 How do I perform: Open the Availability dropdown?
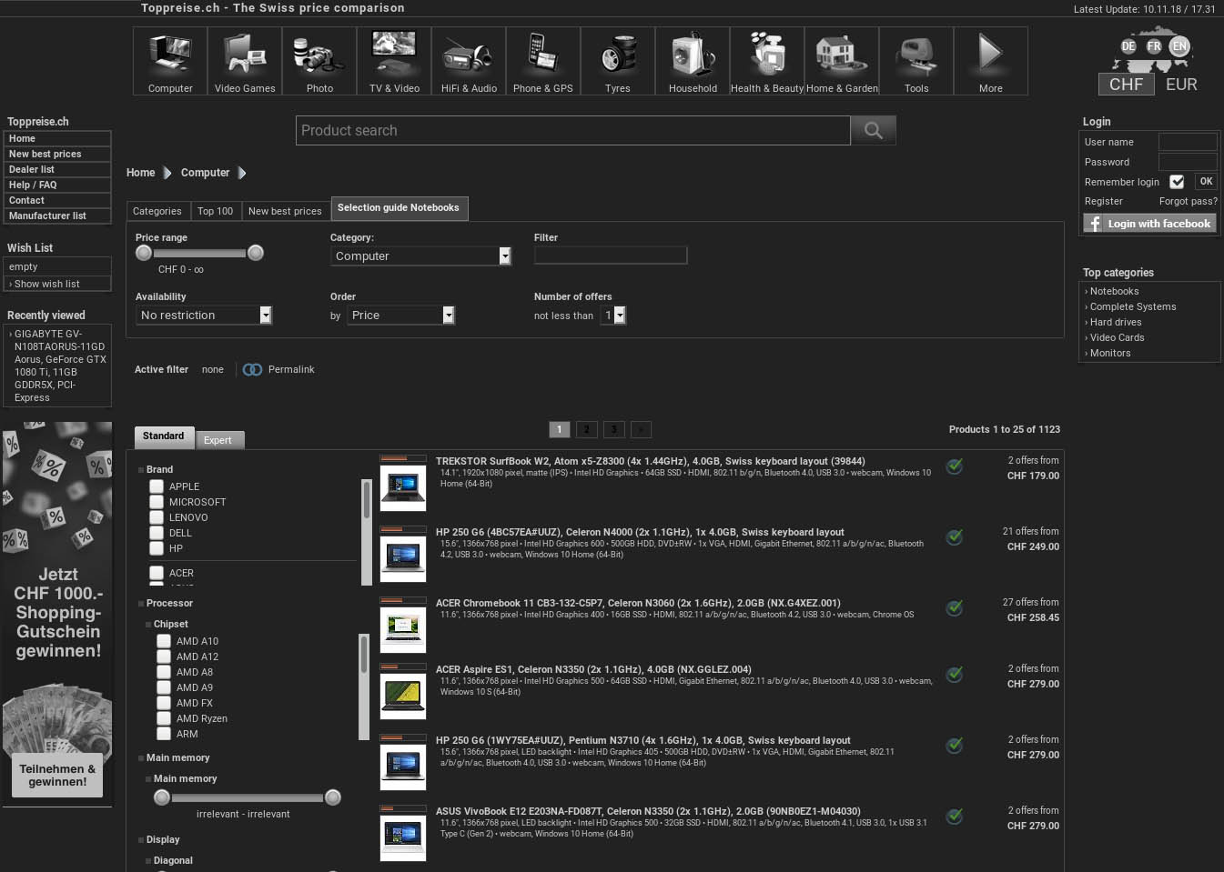(x=204, y=316)
